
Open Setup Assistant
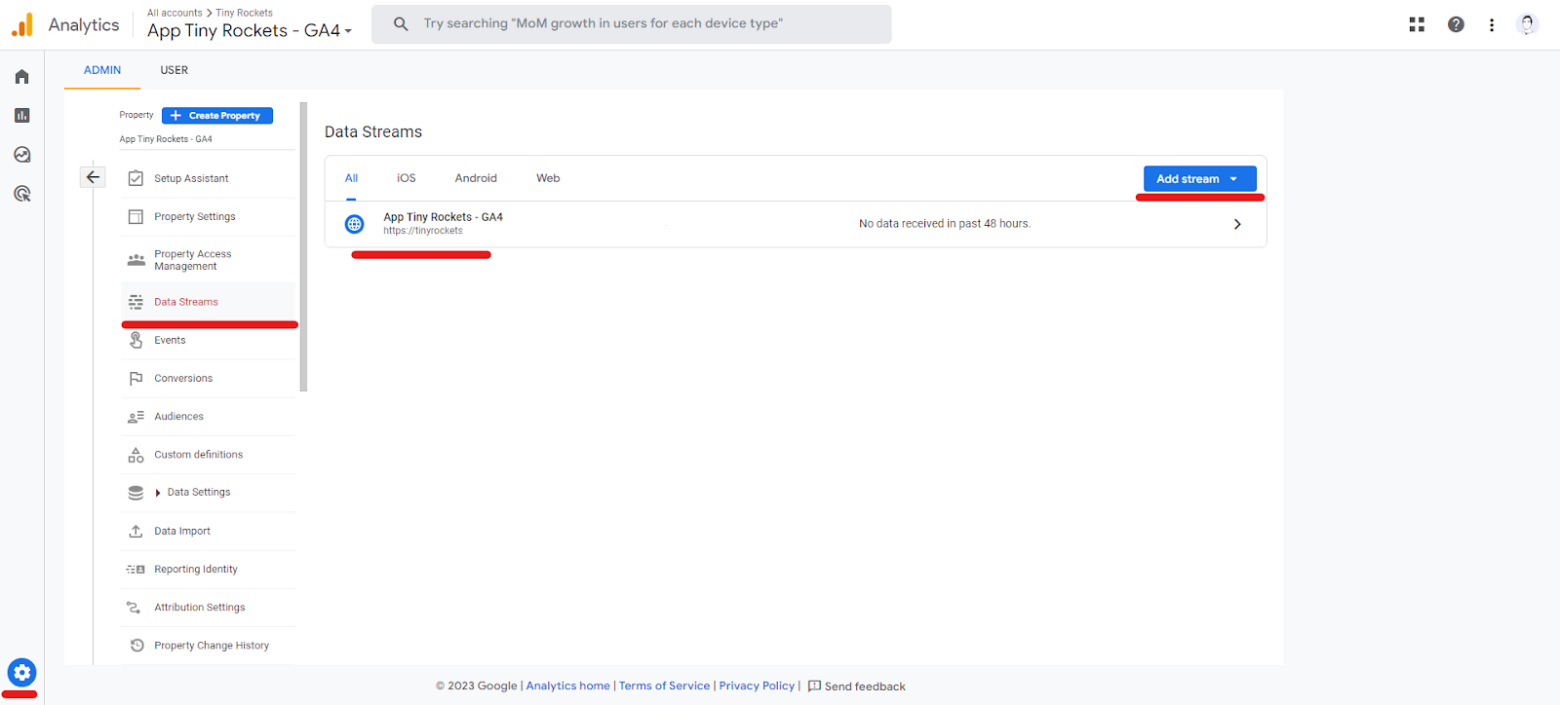point(208,178)
